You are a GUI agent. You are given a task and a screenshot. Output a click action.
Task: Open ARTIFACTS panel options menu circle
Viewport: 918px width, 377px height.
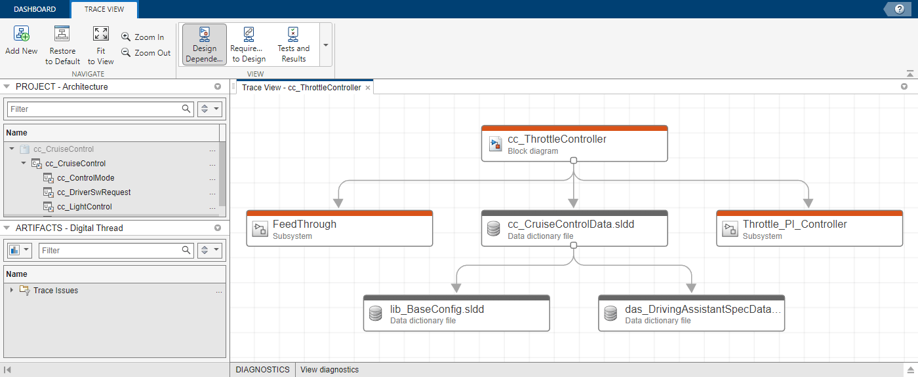[x=218, y=228]
